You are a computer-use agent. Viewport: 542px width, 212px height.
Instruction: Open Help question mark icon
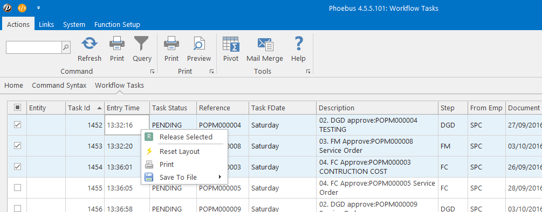pyautogui.click(x=298, y=44)
